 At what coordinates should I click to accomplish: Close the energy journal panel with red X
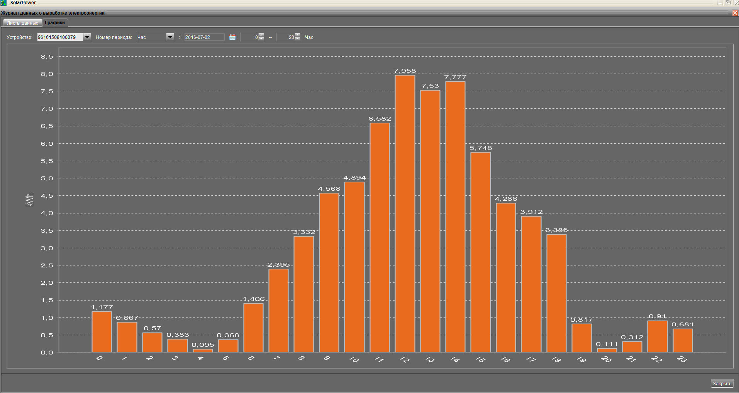point(735,13)
